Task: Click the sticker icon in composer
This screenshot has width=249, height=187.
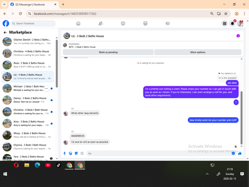Action: (76, 153)
